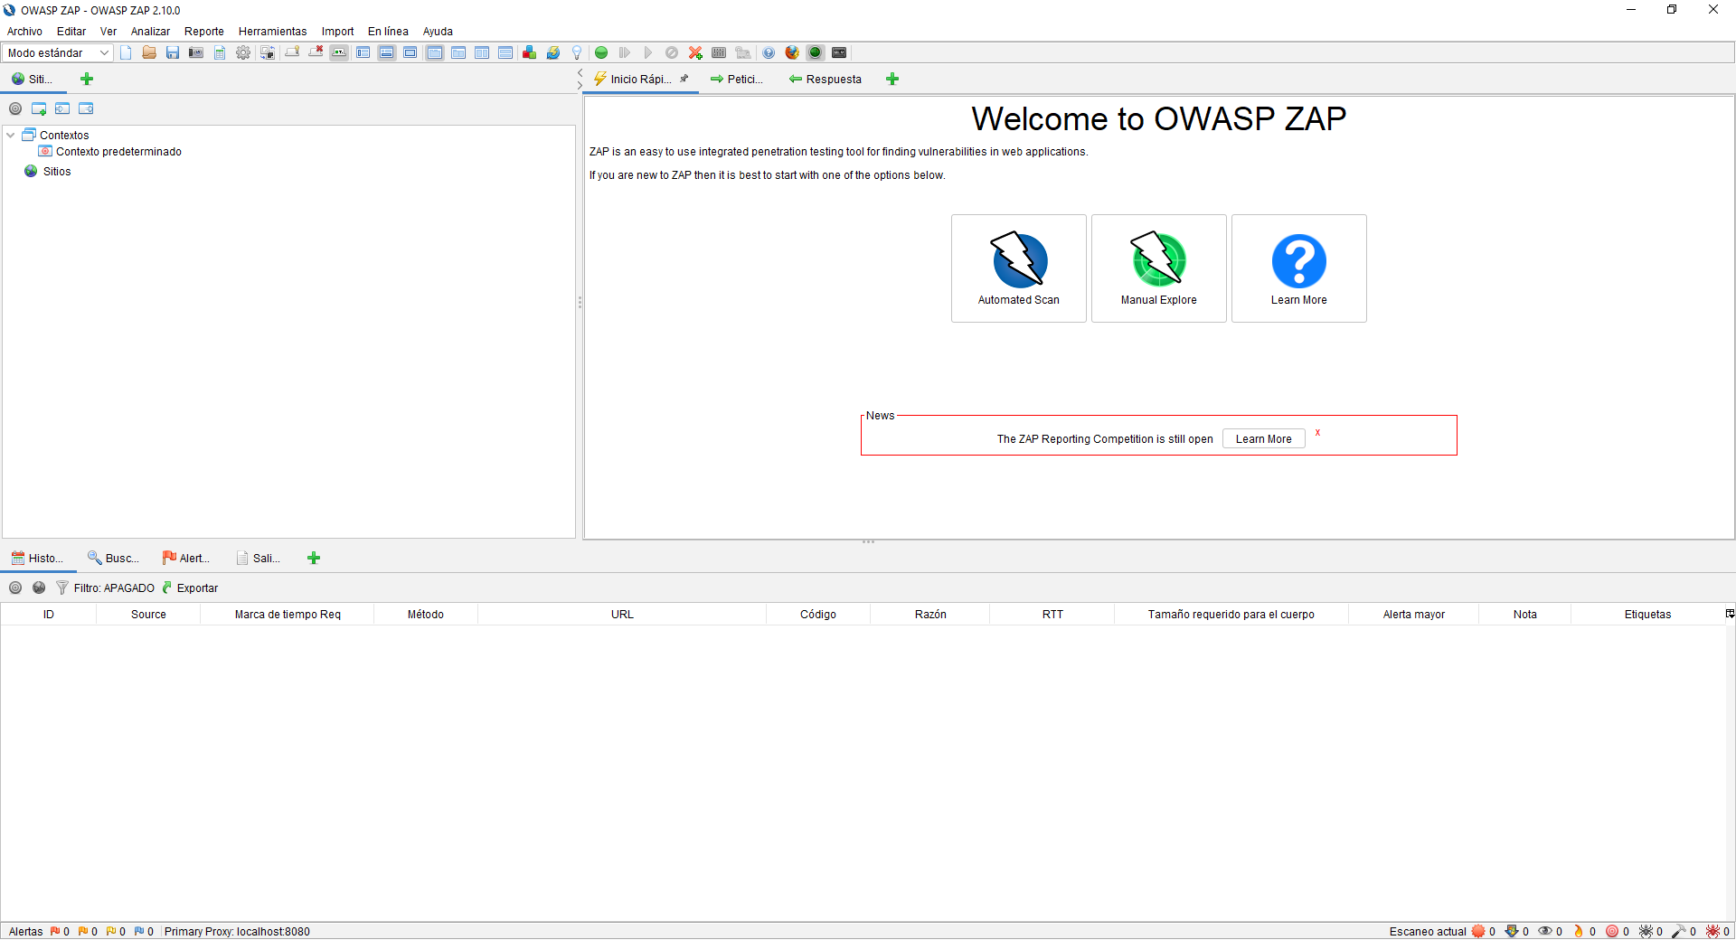
Task: Switch to the Salida output tab
Action: pyautogui.click(x=259, y=559)
